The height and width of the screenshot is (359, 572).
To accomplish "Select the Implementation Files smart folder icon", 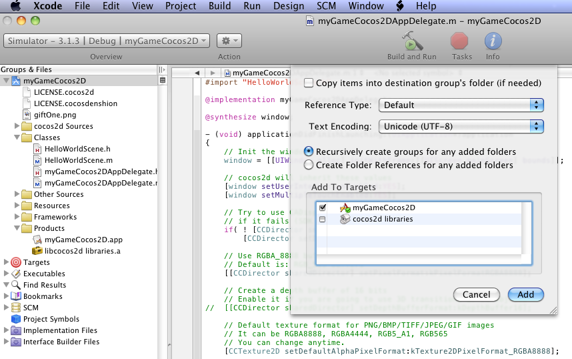I will [16, 330].
